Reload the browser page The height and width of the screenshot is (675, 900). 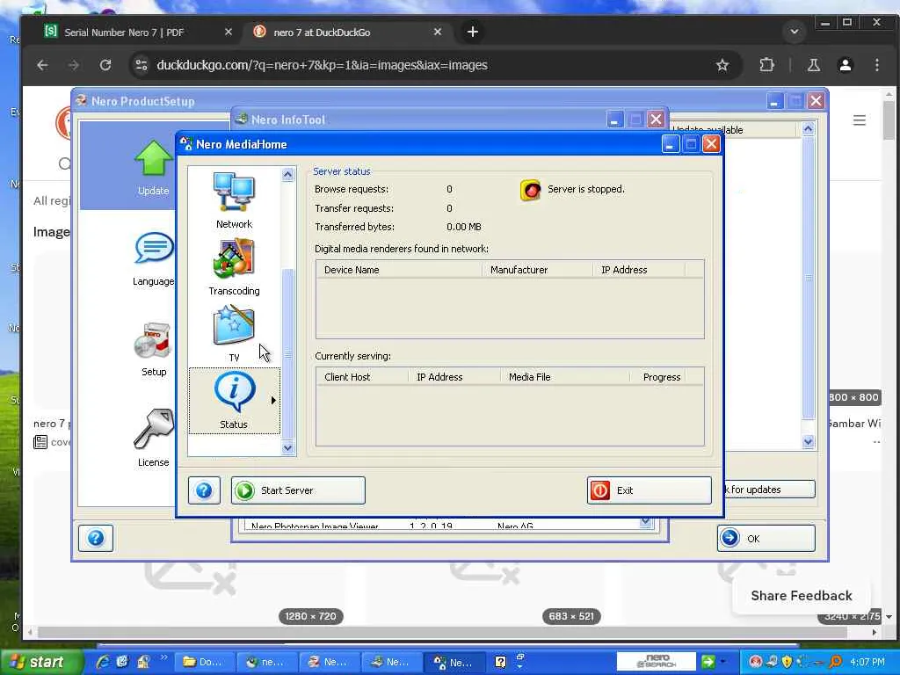pos(105,65)
